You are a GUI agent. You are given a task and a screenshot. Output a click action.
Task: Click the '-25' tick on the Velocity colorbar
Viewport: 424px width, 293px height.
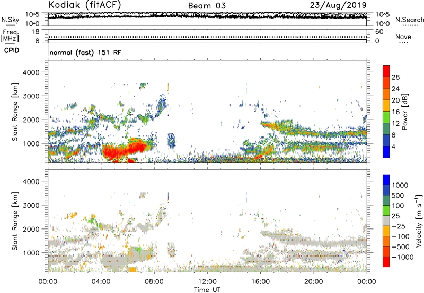click(399, 226)
